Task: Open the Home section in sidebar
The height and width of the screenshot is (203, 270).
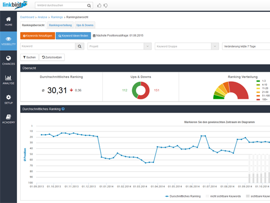Action: pos(8,21)
